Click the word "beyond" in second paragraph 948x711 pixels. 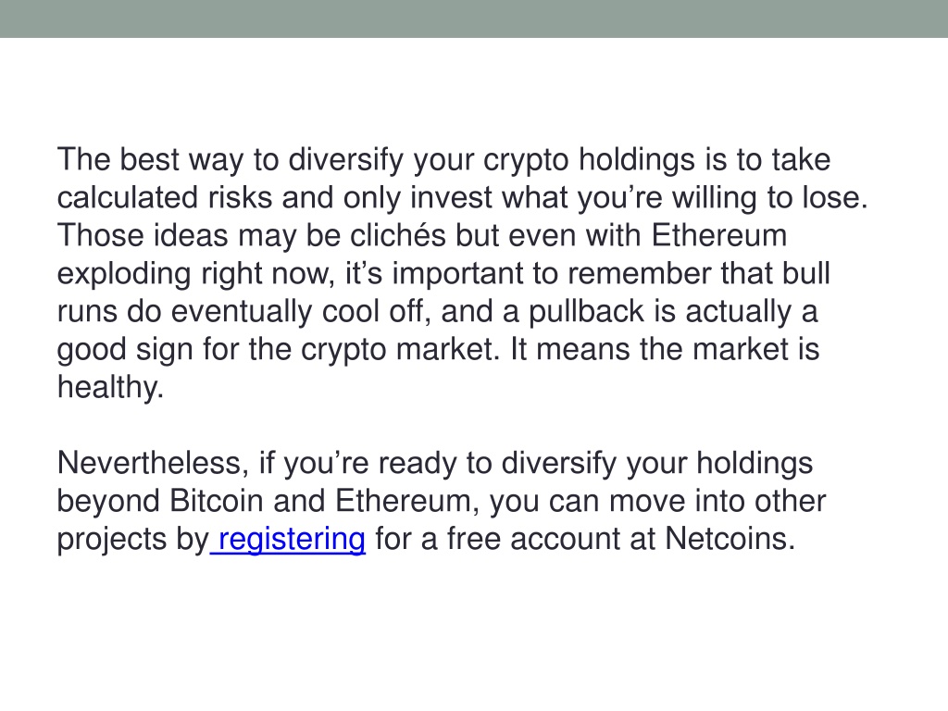click(109, 502)
